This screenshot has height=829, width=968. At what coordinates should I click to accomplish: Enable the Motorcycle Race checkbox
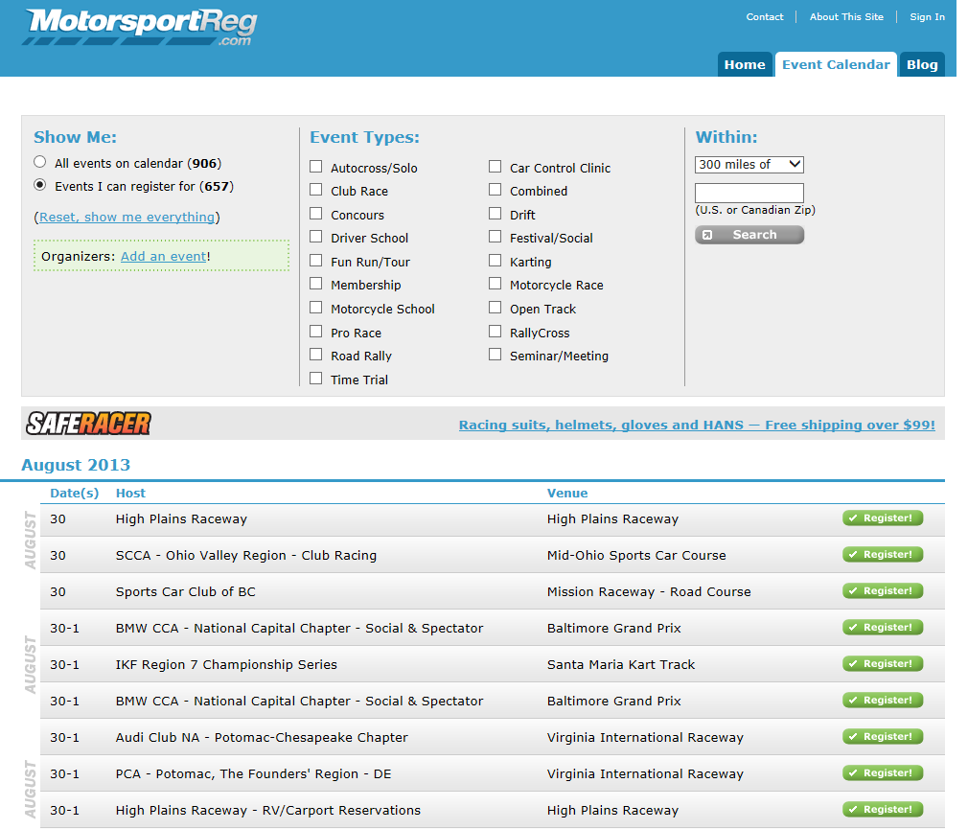496,284
